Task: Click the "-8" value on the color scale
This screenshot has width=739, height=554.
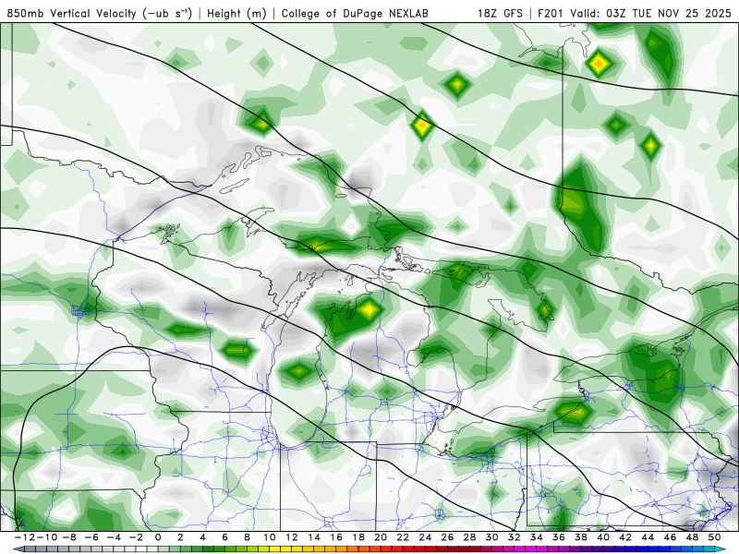Action: point(68,537)
